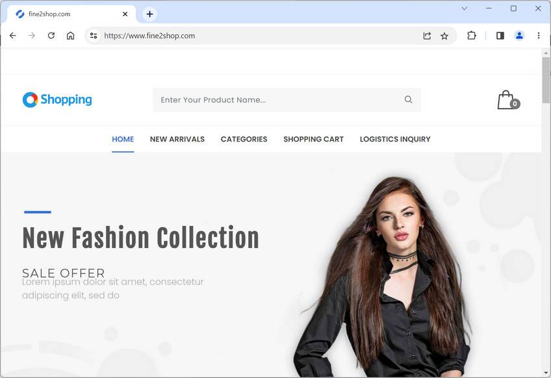This screenshot has height=378, width=551.
Task: Open the CATEGORIES menu item
Action: (x=244, y=139)
